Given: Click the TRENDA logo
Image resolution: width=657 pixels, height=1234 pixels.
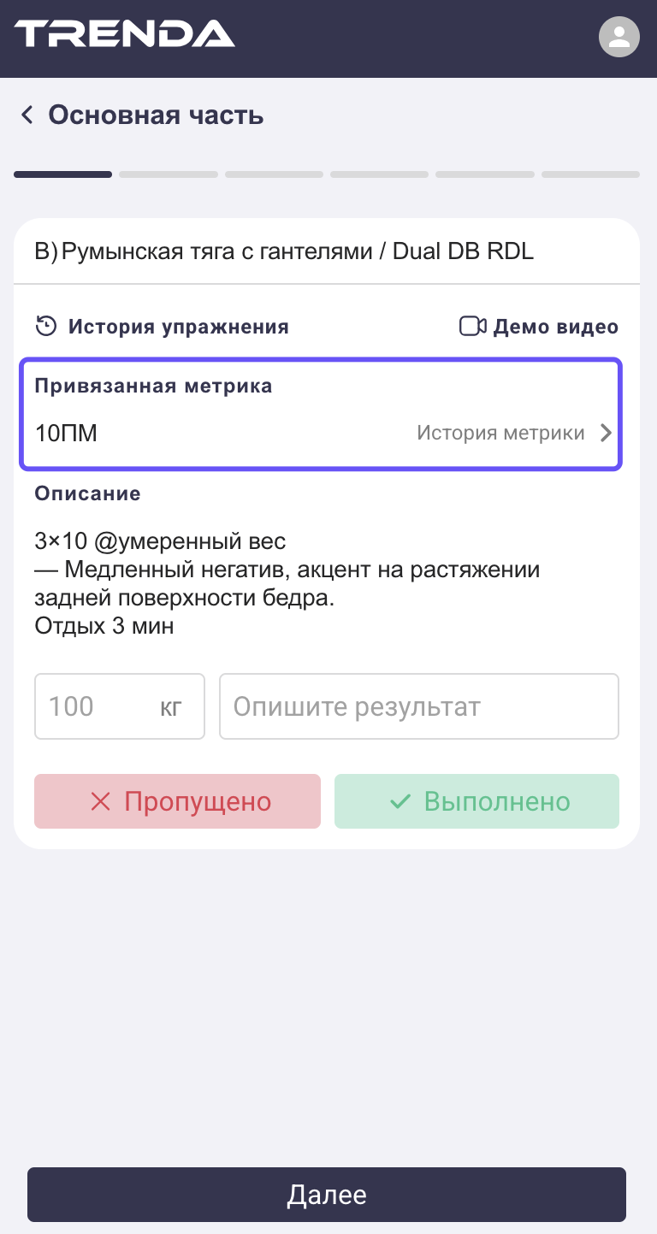Looking at the screenshot, I should [124, 35].
